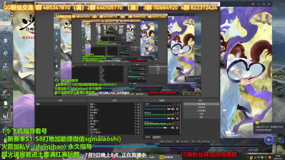Open source properties gear below the sources list

click(x=99, y=137)
